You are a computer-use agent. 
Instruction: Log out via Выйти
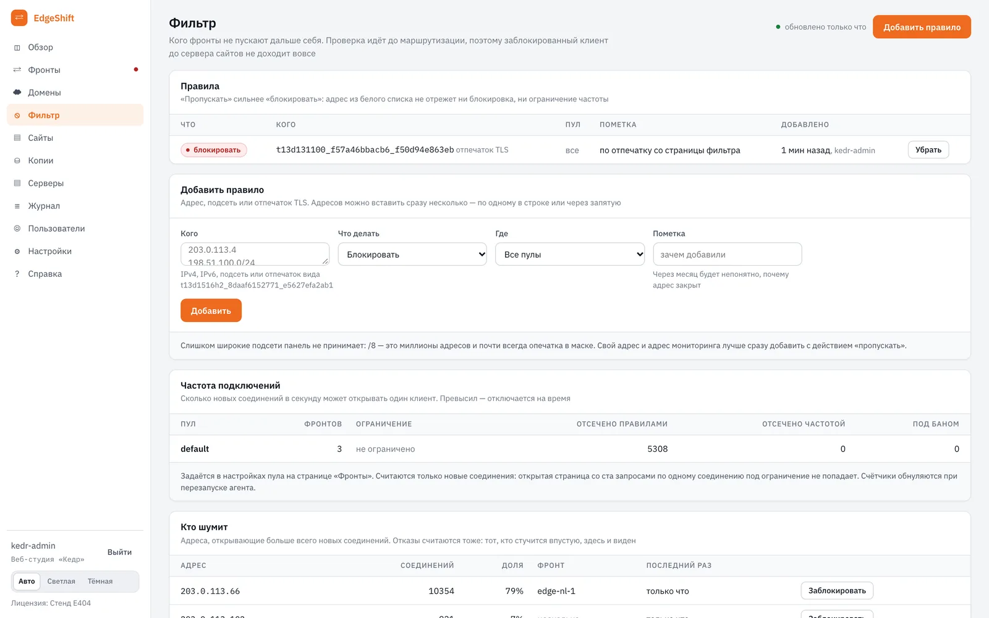(x=119, y=552)
